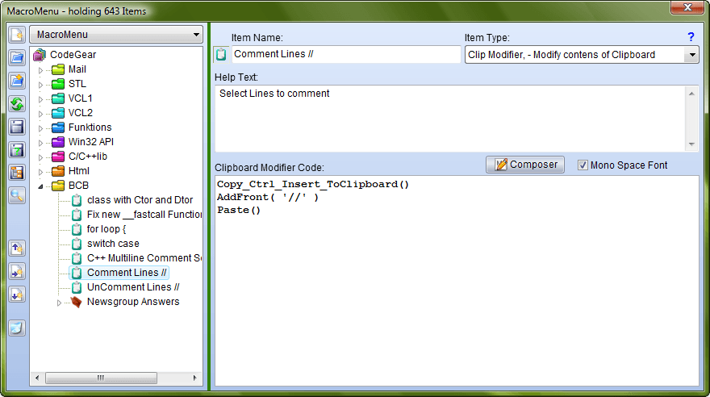Expand the Win32 API folder node
710x397 pixels.
coord(41,143)
